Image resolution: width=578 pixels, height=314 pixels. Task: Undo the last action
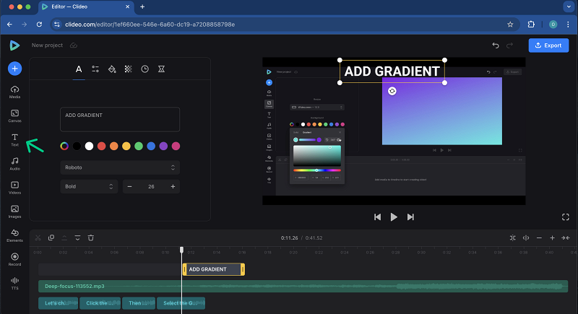496,45
